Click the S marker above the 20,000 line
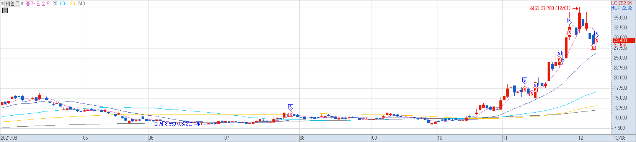636x142 pixels. click(525, 80)
